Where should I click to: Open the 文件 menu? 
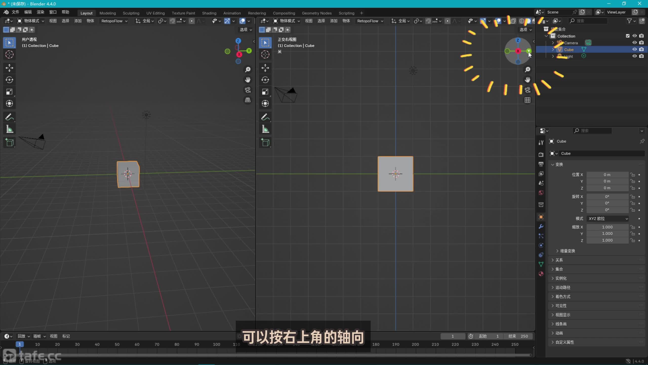(15, 12)
